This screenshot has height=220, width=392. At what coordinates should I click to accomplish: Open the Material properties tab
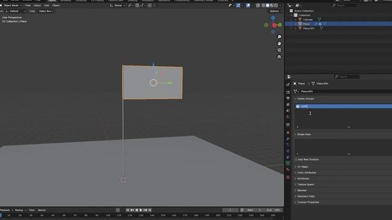point(288,169)
